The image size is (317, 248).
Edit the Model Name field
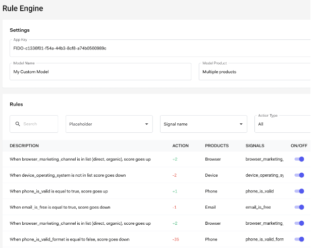(x=101, y=72)
